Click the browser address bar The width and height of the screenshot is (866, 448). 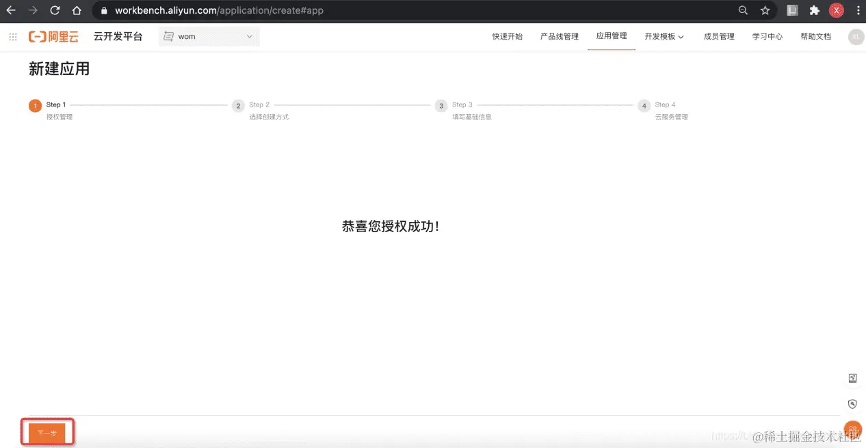(x=274, y=10)
